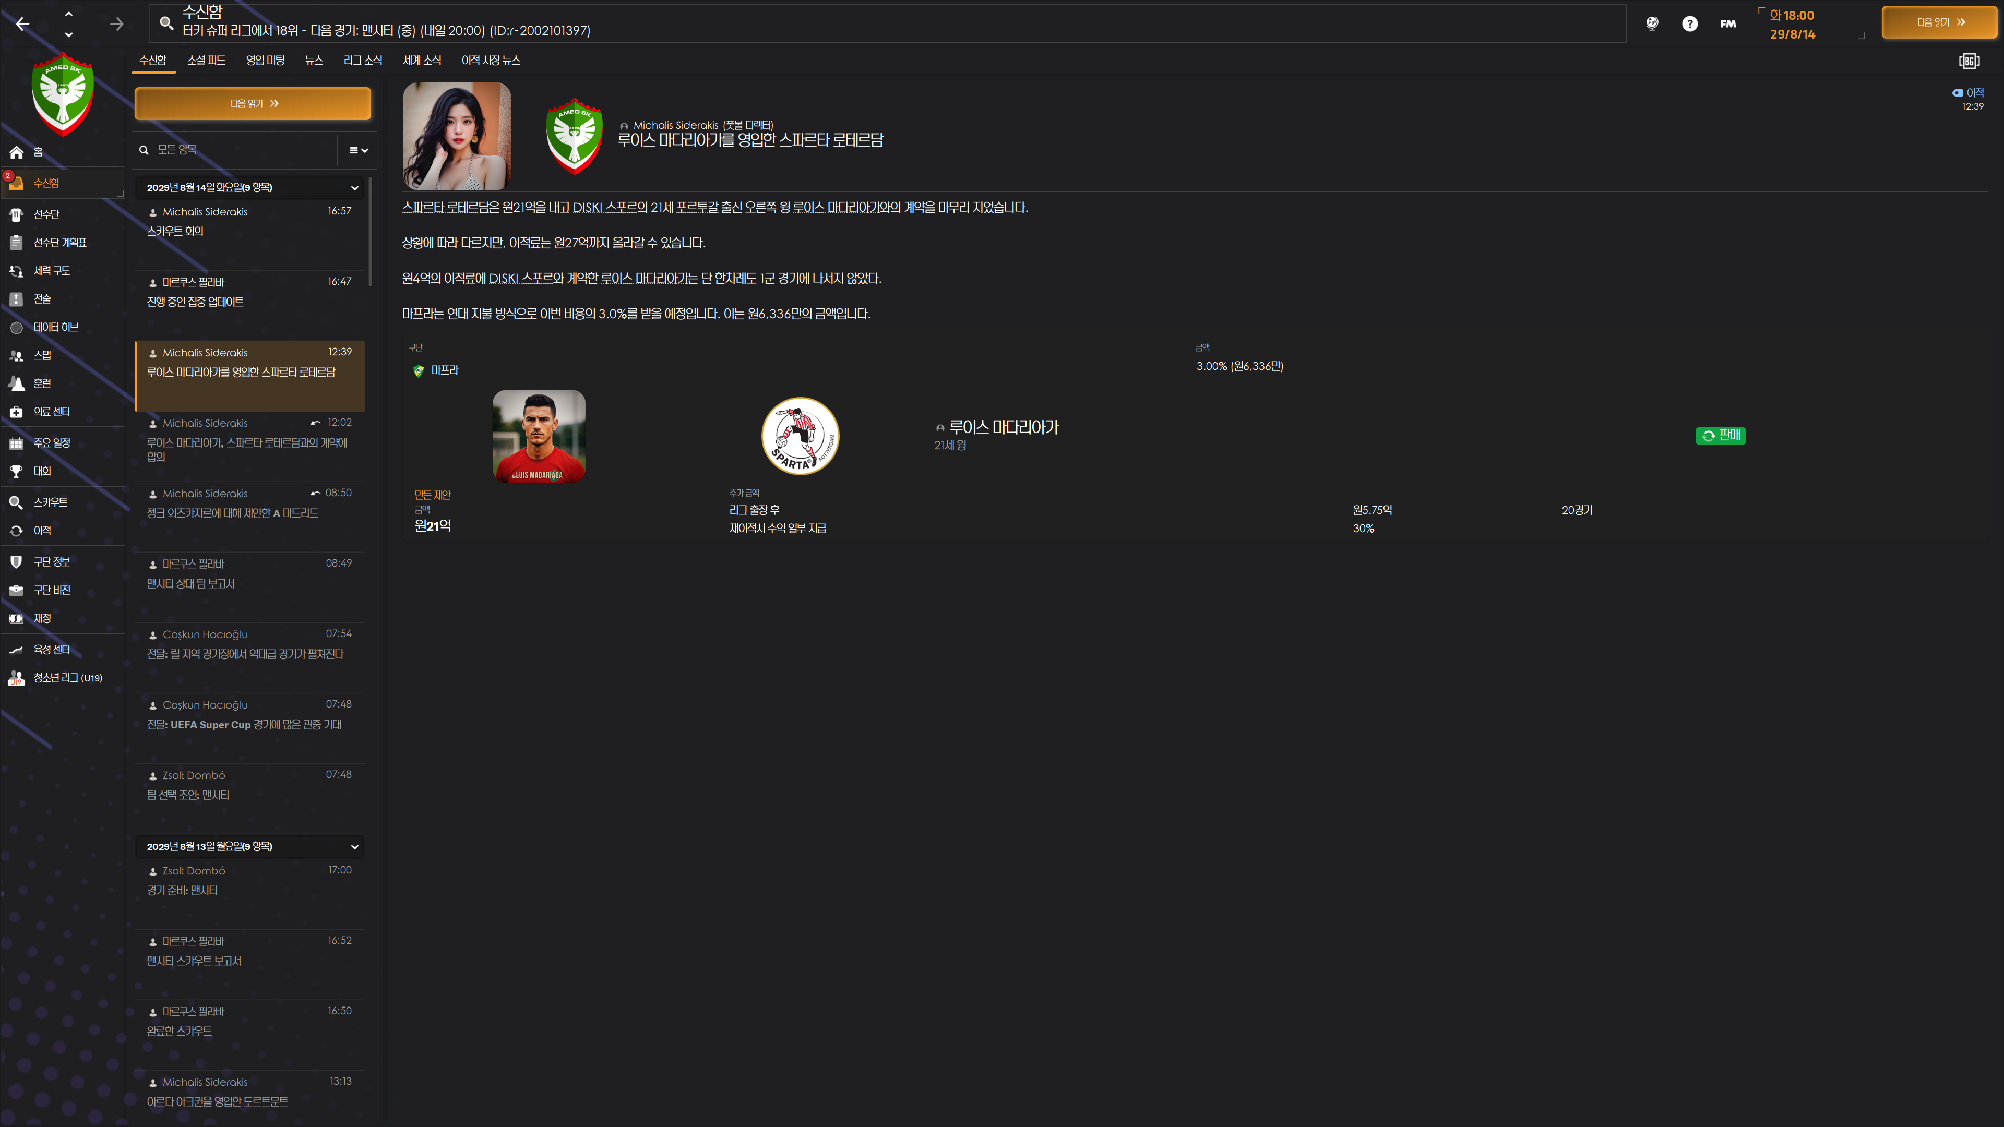
Task: Click the forward navigation arrow
Action: [117, 24]
